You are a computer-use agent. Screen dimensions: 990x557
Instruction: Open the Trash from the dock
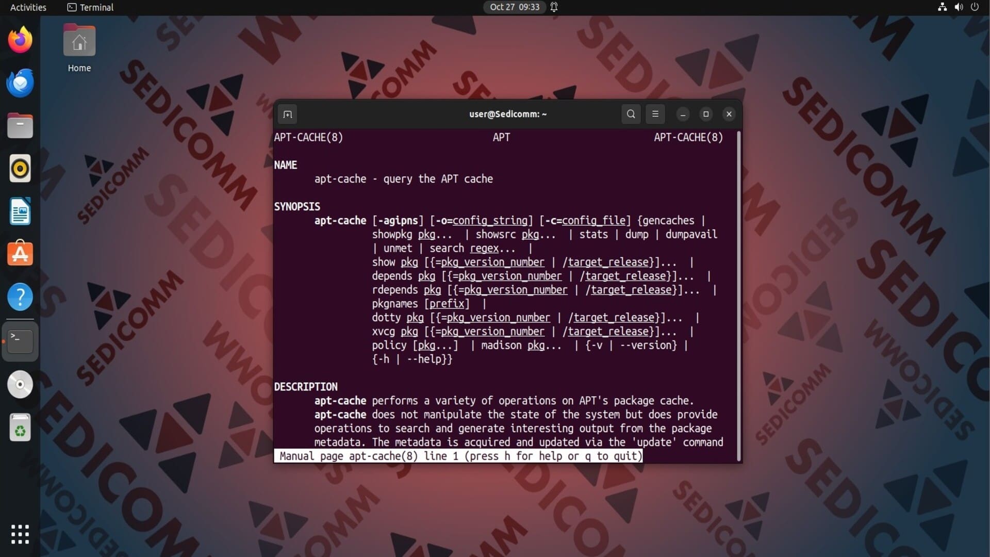pyautogui.click(x=20, y=428)
